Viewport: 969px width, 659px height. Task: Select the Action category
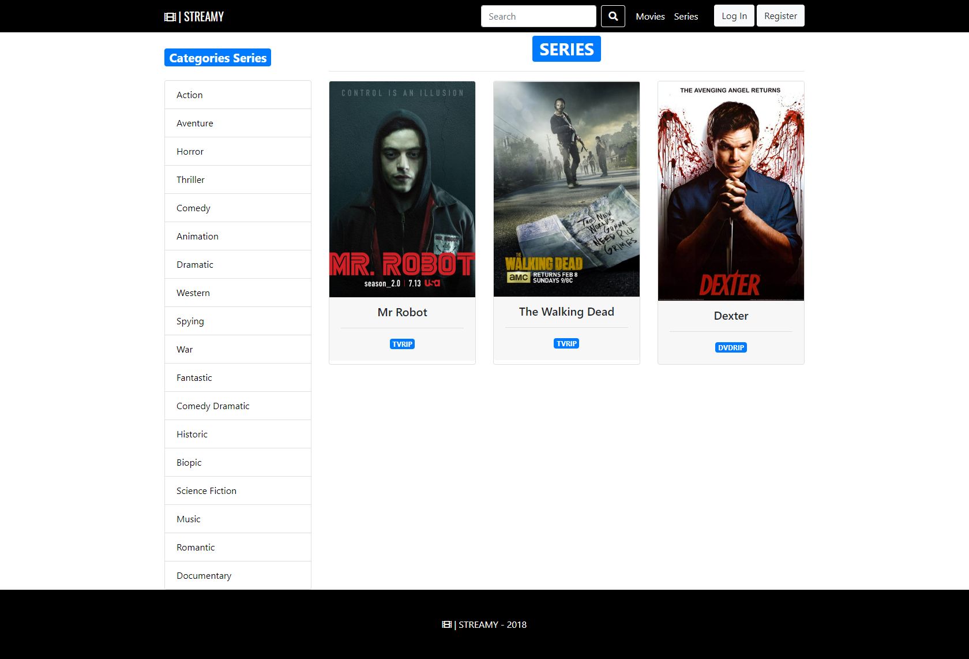click(x=238, y=95)
